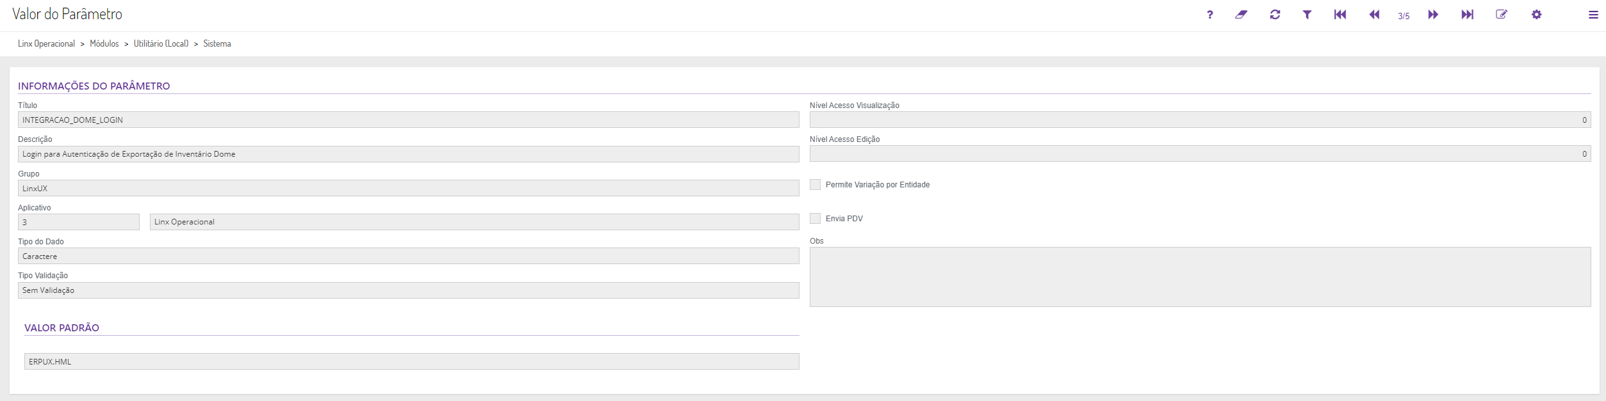Go to the previous record
Image resolution: width=1606 pixels, height=401 pixels.
click(1374, 15)
